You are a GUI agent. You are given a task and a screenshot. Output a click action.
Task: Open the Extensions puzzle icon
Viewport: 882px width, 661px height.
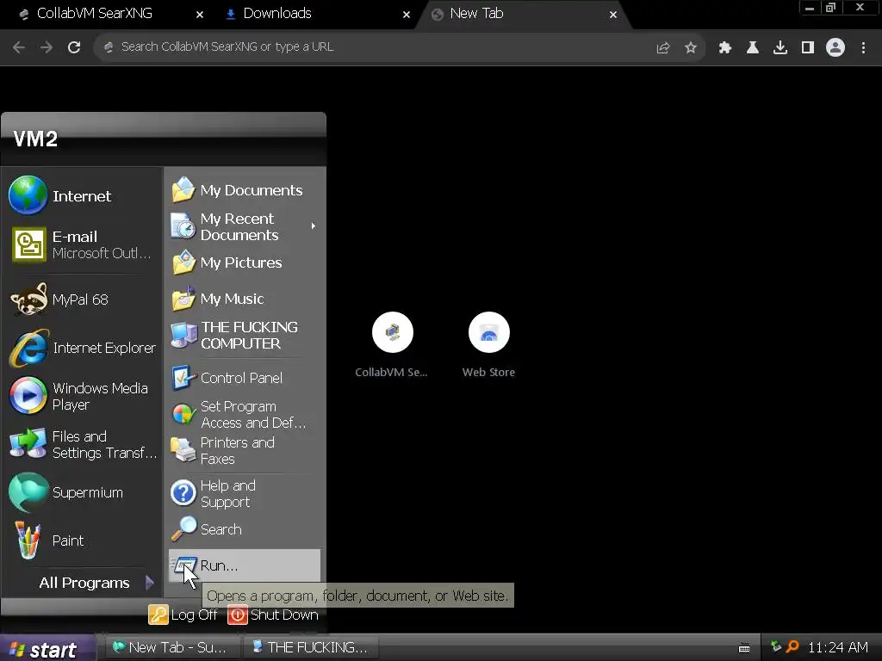(x=725, y=48)
